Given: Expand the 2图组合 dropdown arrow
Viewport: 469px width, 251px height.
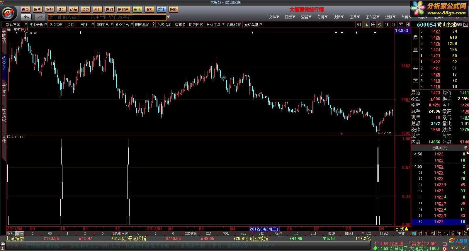Looking at the screenshot, I should point(112,25).
